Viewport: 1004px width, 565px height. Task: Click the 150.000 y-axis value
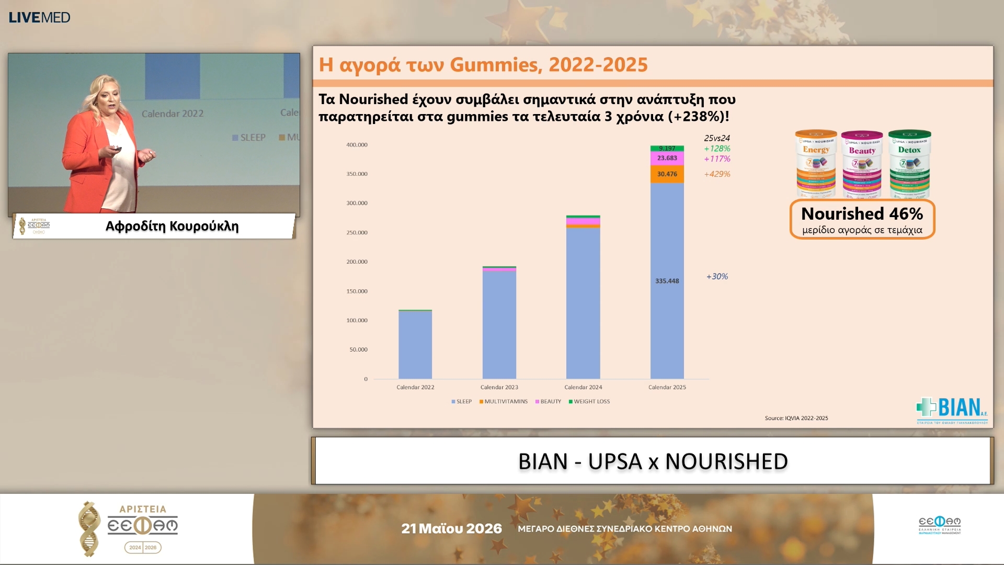pyautogui.click(x=357, y=291)
